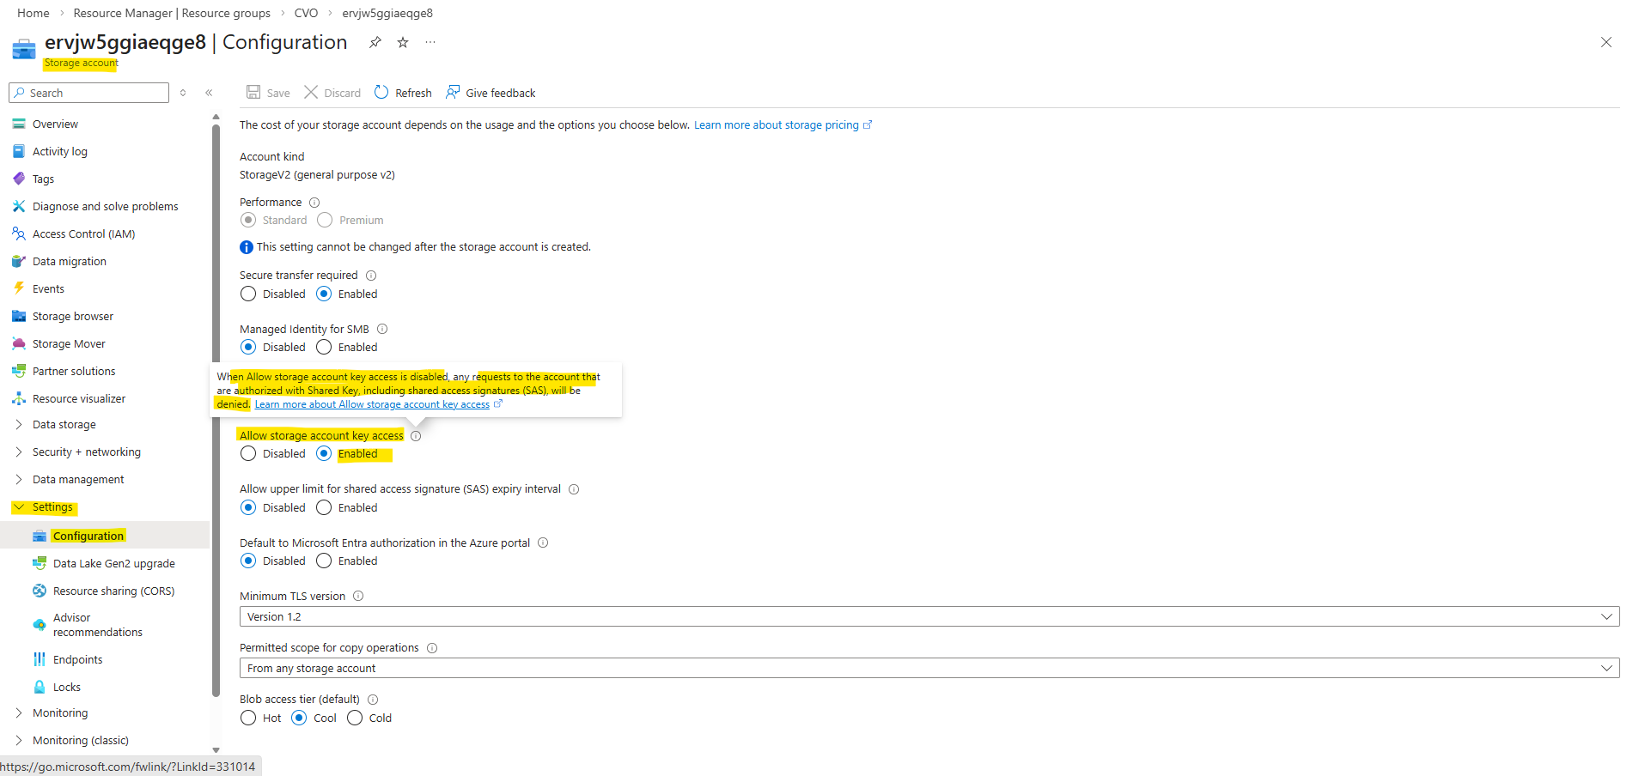Viewport: 1633px width, 776px height.
Task: Pin the storage account configuration blade
Action: click(x=375, y=42)
